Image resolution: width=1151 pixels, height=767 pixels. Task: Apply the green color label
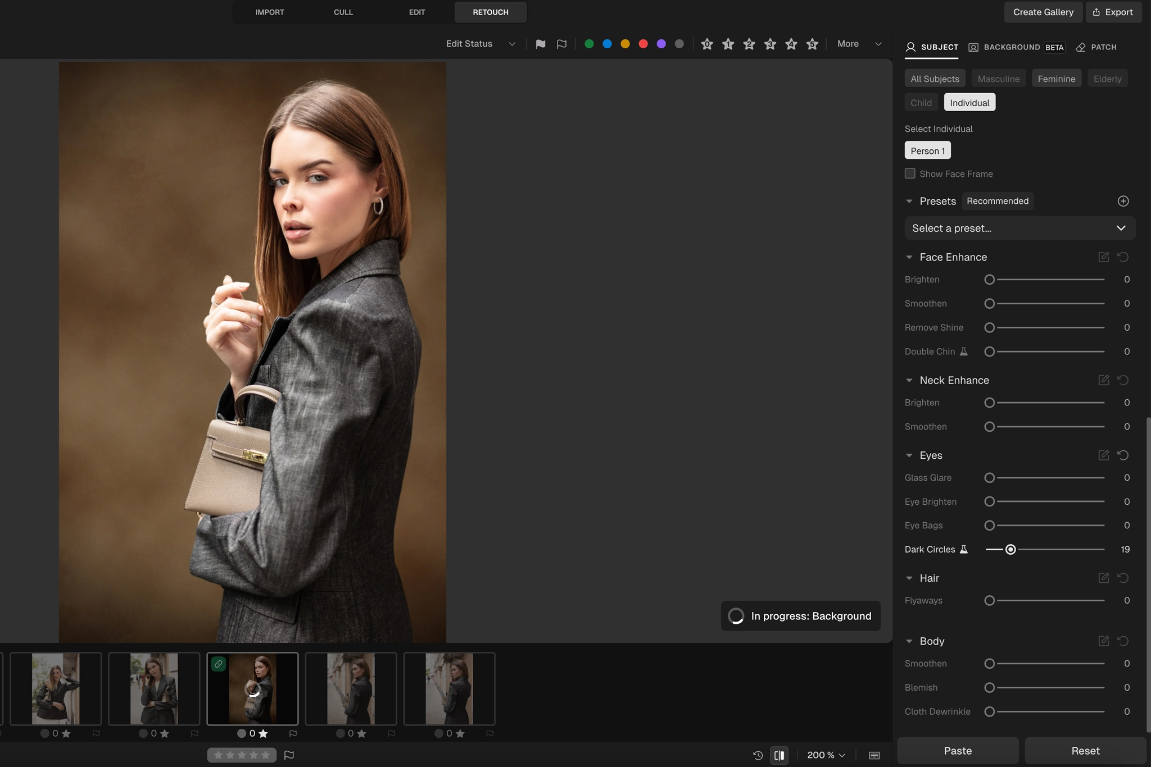589,44
